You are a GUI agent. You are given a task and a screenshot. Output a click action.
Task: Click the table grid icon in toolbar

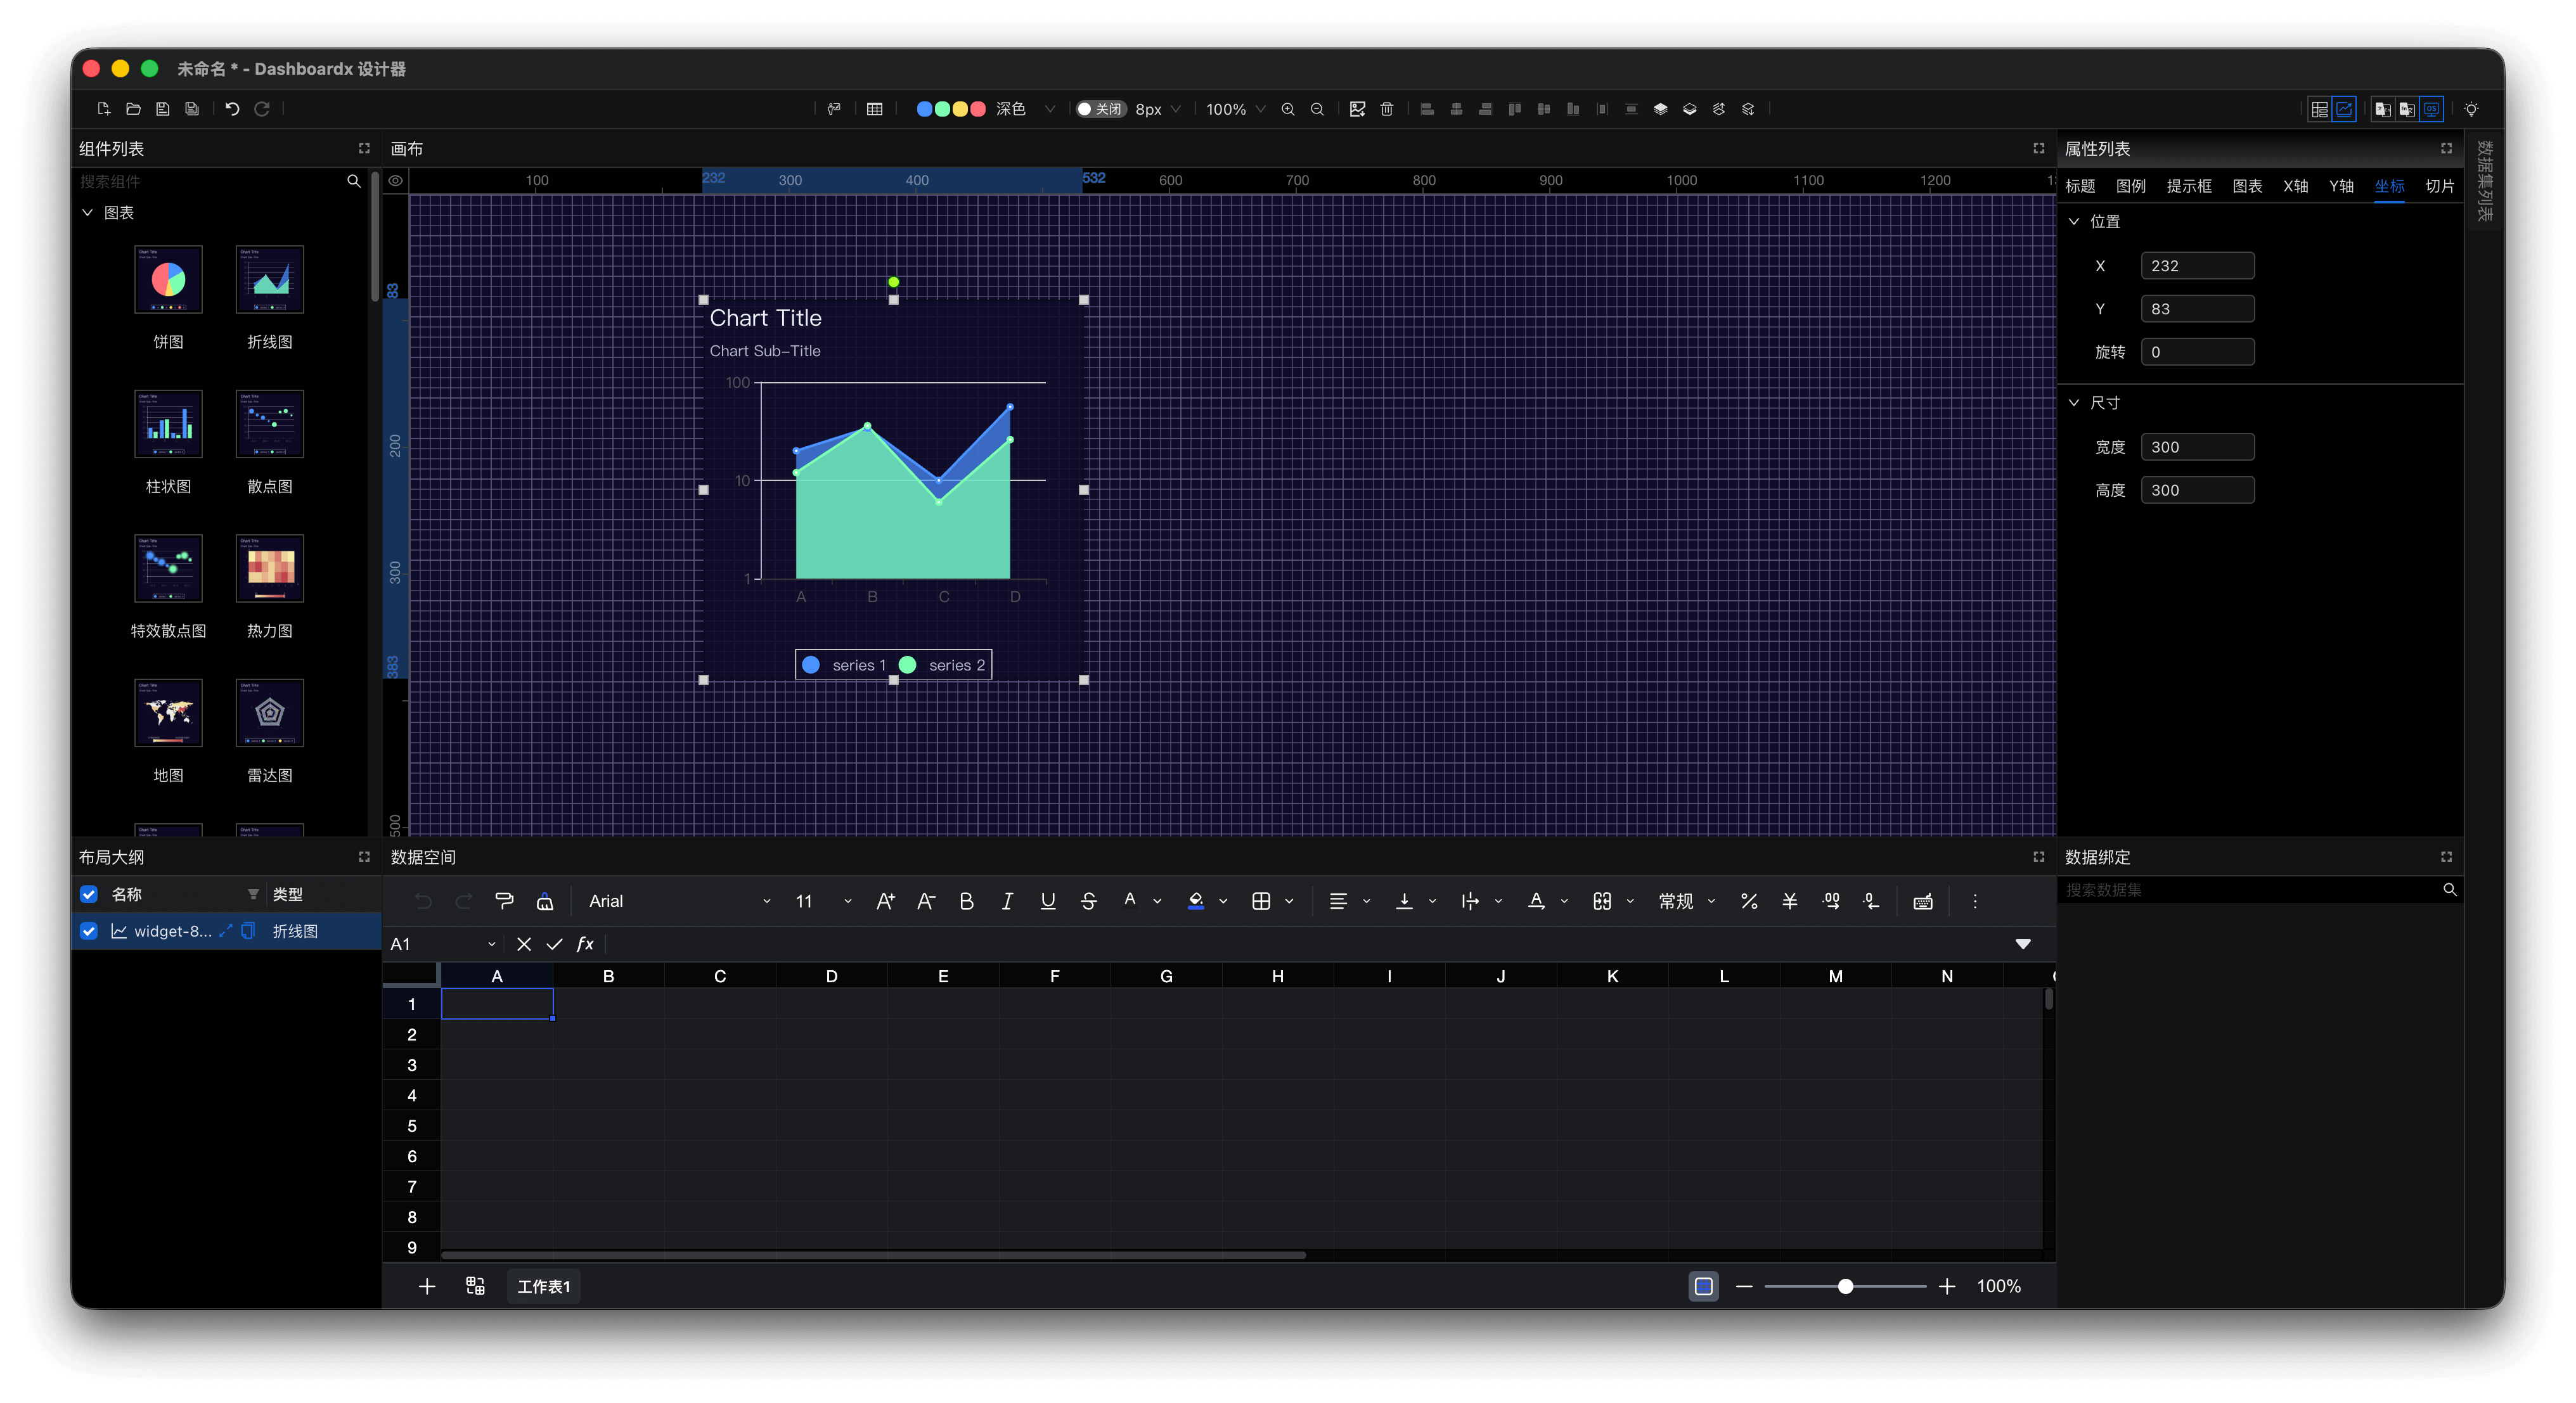(x=875, y=109)
